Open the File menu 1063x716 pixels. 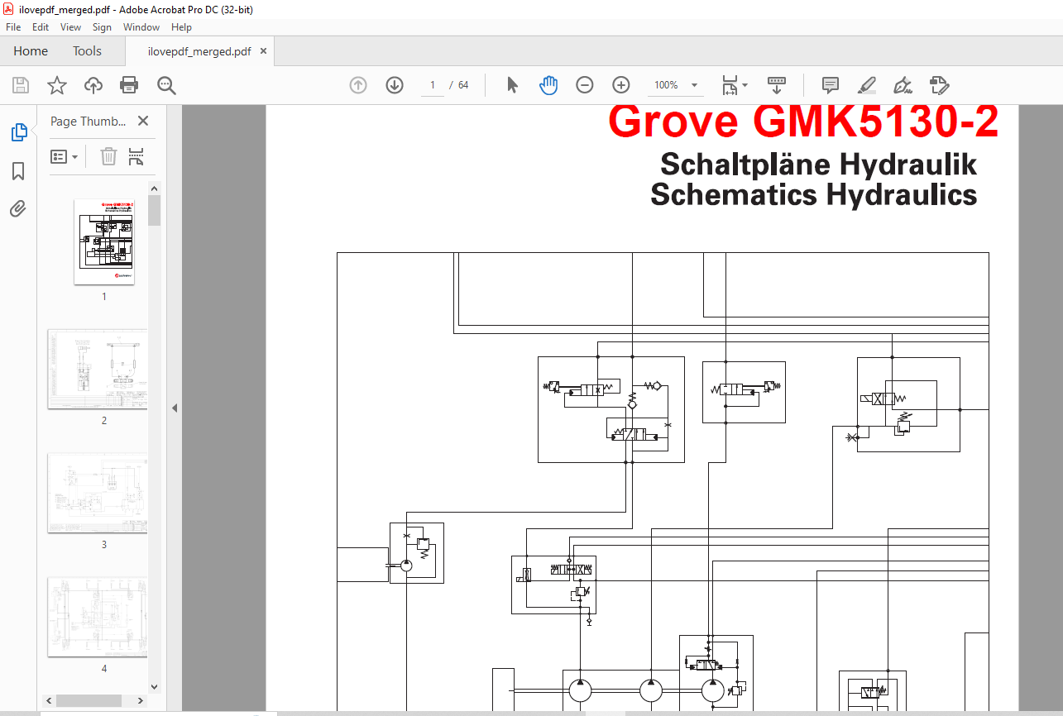coord(13,27)
